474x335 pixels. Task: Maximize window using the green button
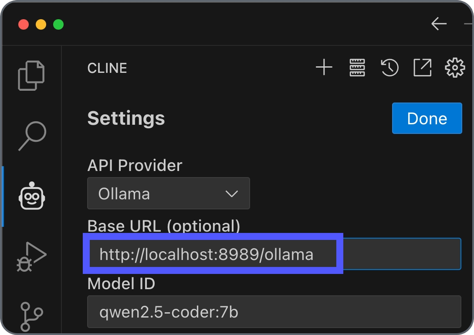click(58, 24)
